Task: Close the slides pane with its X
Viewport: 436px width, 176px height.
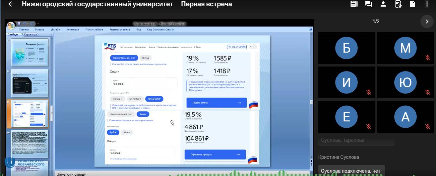Action: (x=51, y=34)
